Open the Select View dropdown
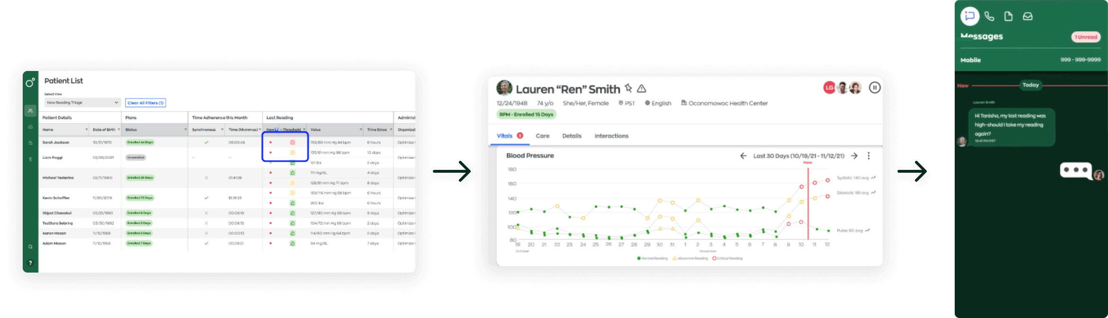The height and width of the screenshot is (318, 1108). 82,103
